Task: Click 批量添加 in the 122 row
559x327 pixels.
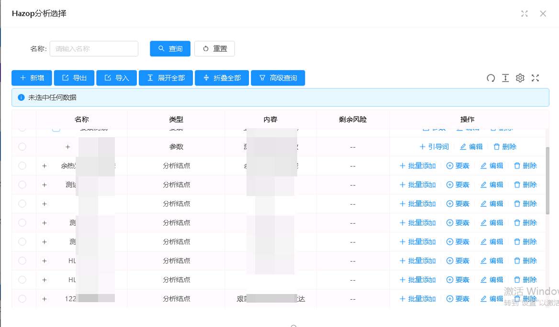Action: (417, 299)
